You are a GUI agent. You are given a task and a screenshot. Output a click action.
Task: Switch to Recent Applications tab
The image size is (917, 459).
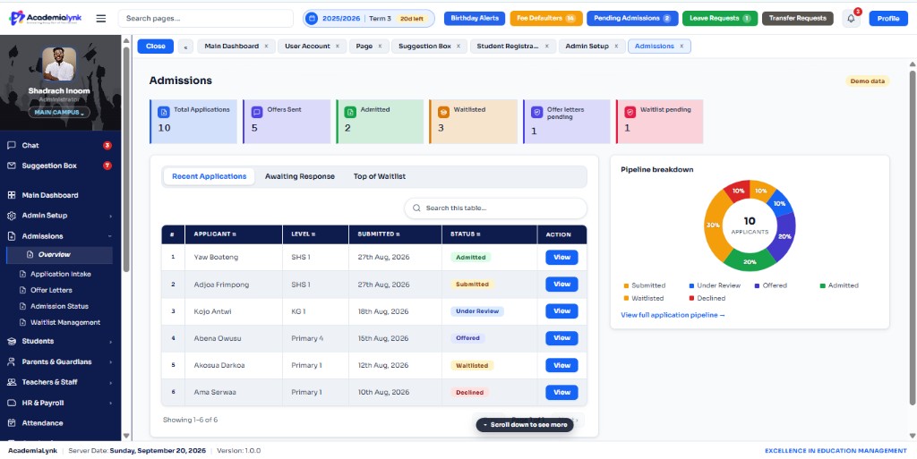[x=210, y=176]
